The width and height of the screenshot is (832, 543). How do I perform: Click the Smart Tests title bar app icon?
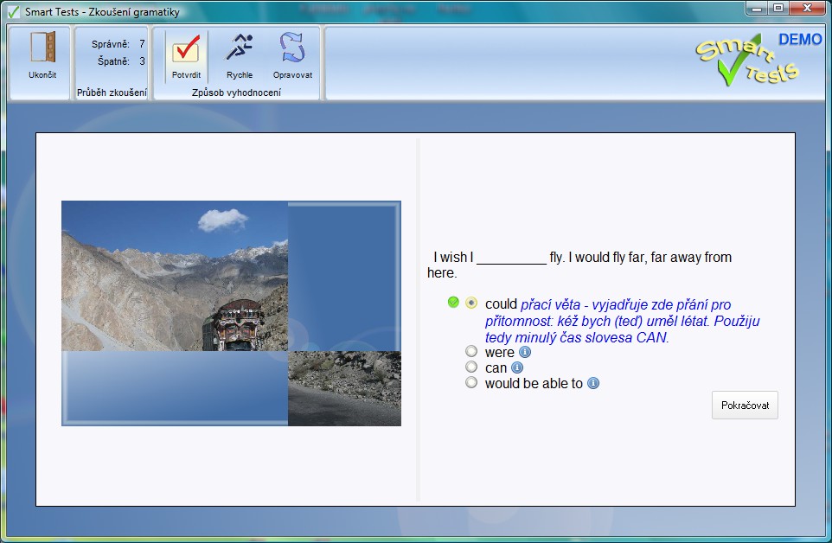pyautogui.click(x=13, y=11)
